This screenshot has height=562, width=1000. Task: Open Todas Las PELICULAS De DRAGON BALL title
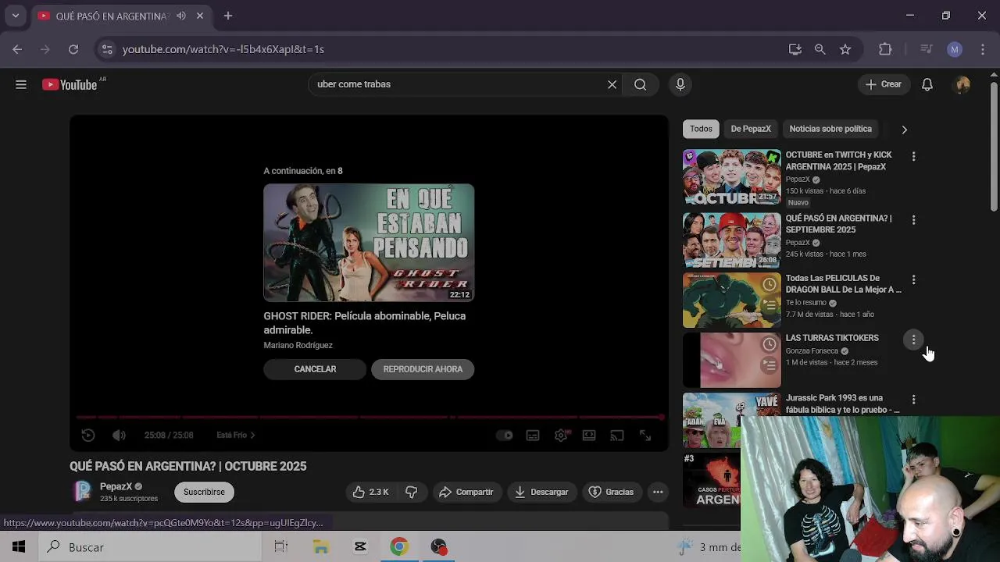tap(843, 284)
